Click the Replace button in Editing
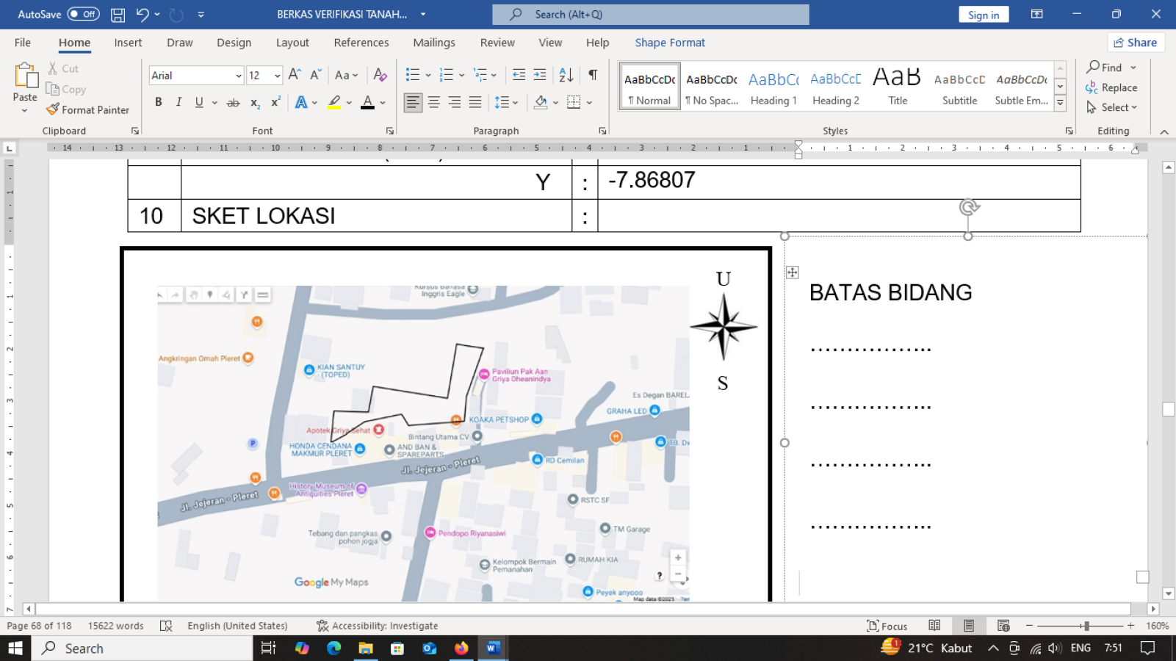Screen dimensions: 1176x661 [x=1111, y=87]
